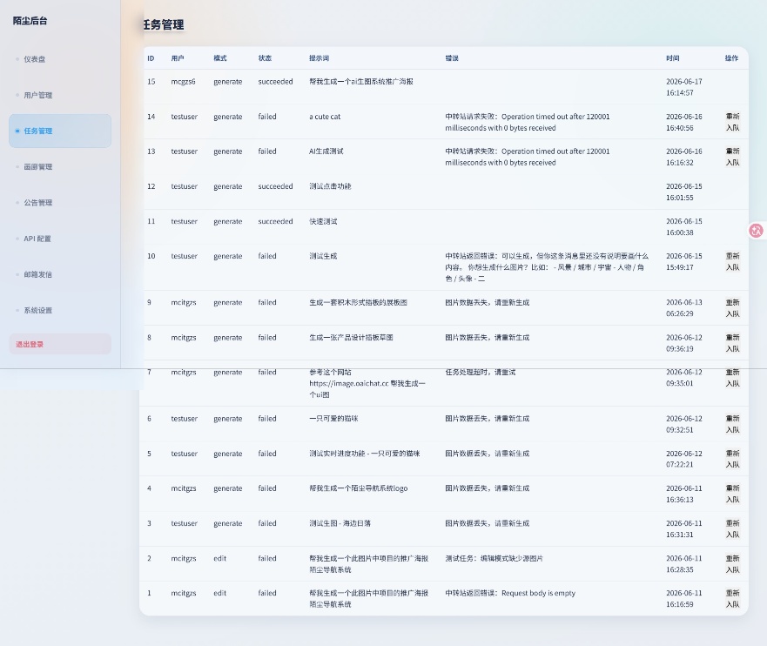Click prompt '帮我生成一个陌尘导航系统logo'

tap(358, 488)
